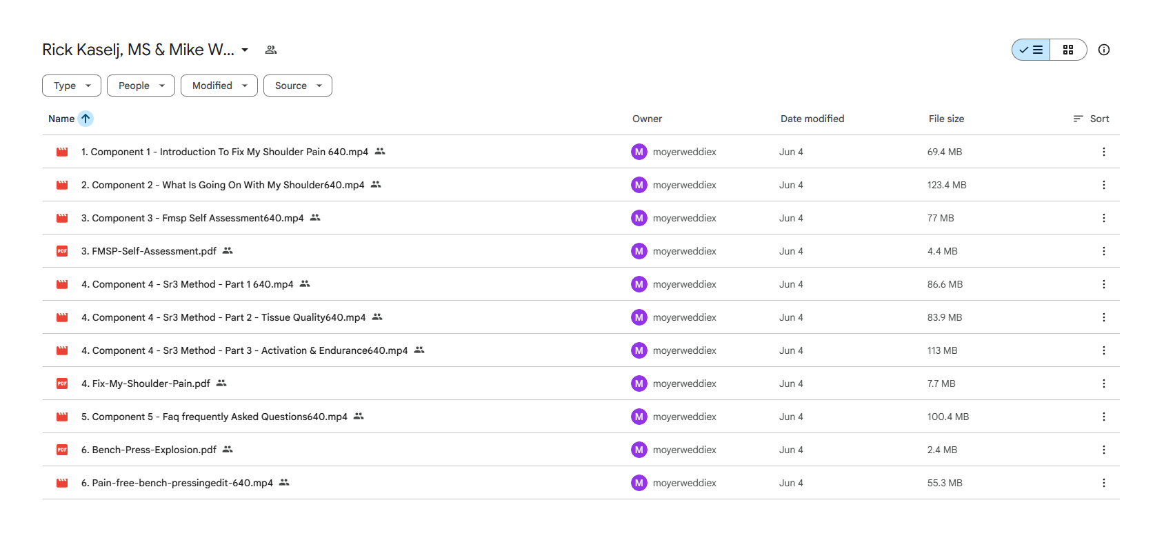Click the Owner column header

647,119
